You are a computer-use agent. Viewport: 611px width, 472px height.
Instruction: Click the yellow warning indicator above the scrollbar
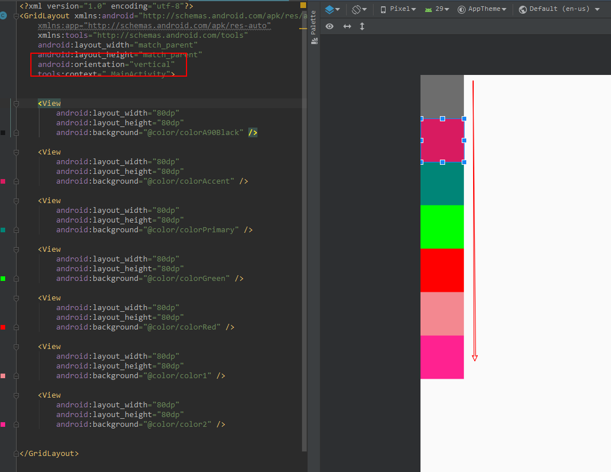[303, 5]
